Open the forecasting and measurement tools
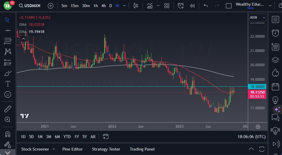Viewport: 282px width, 155px height. click(x=7, y=62)
